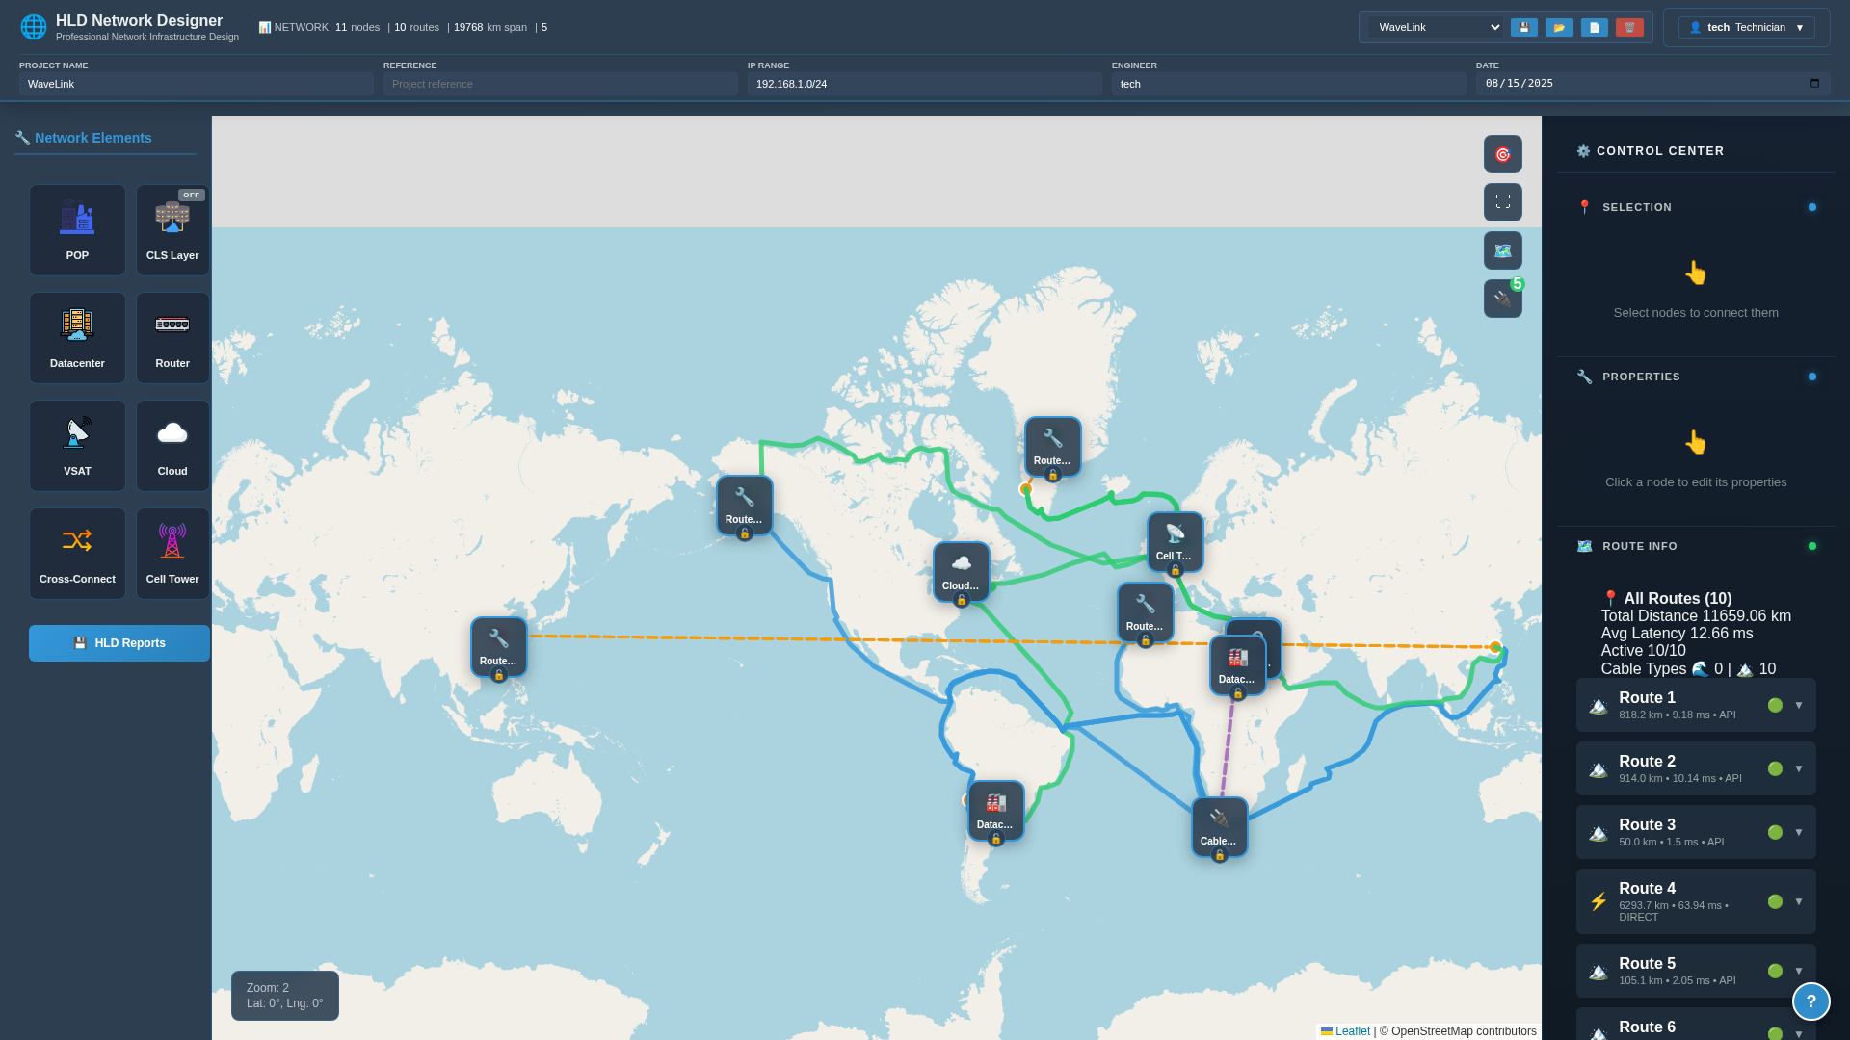
Task: Select the Cell Tower node over Europe
Action: click(1175, 541)
